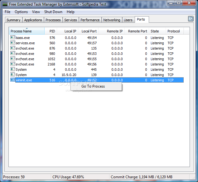This screenshot has height=182, width=198.
Task: Open the Help menu
Action: pos(70,12)
